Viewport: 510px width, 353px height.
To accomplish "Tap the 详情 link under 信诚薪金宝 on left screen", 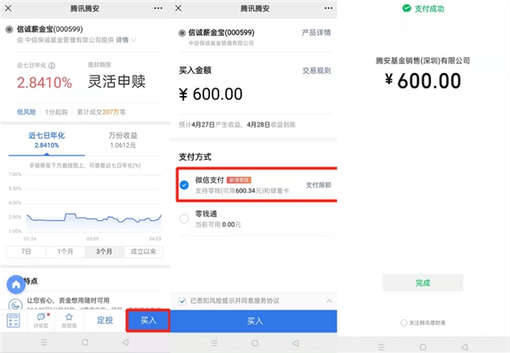I will coord(122,40).
